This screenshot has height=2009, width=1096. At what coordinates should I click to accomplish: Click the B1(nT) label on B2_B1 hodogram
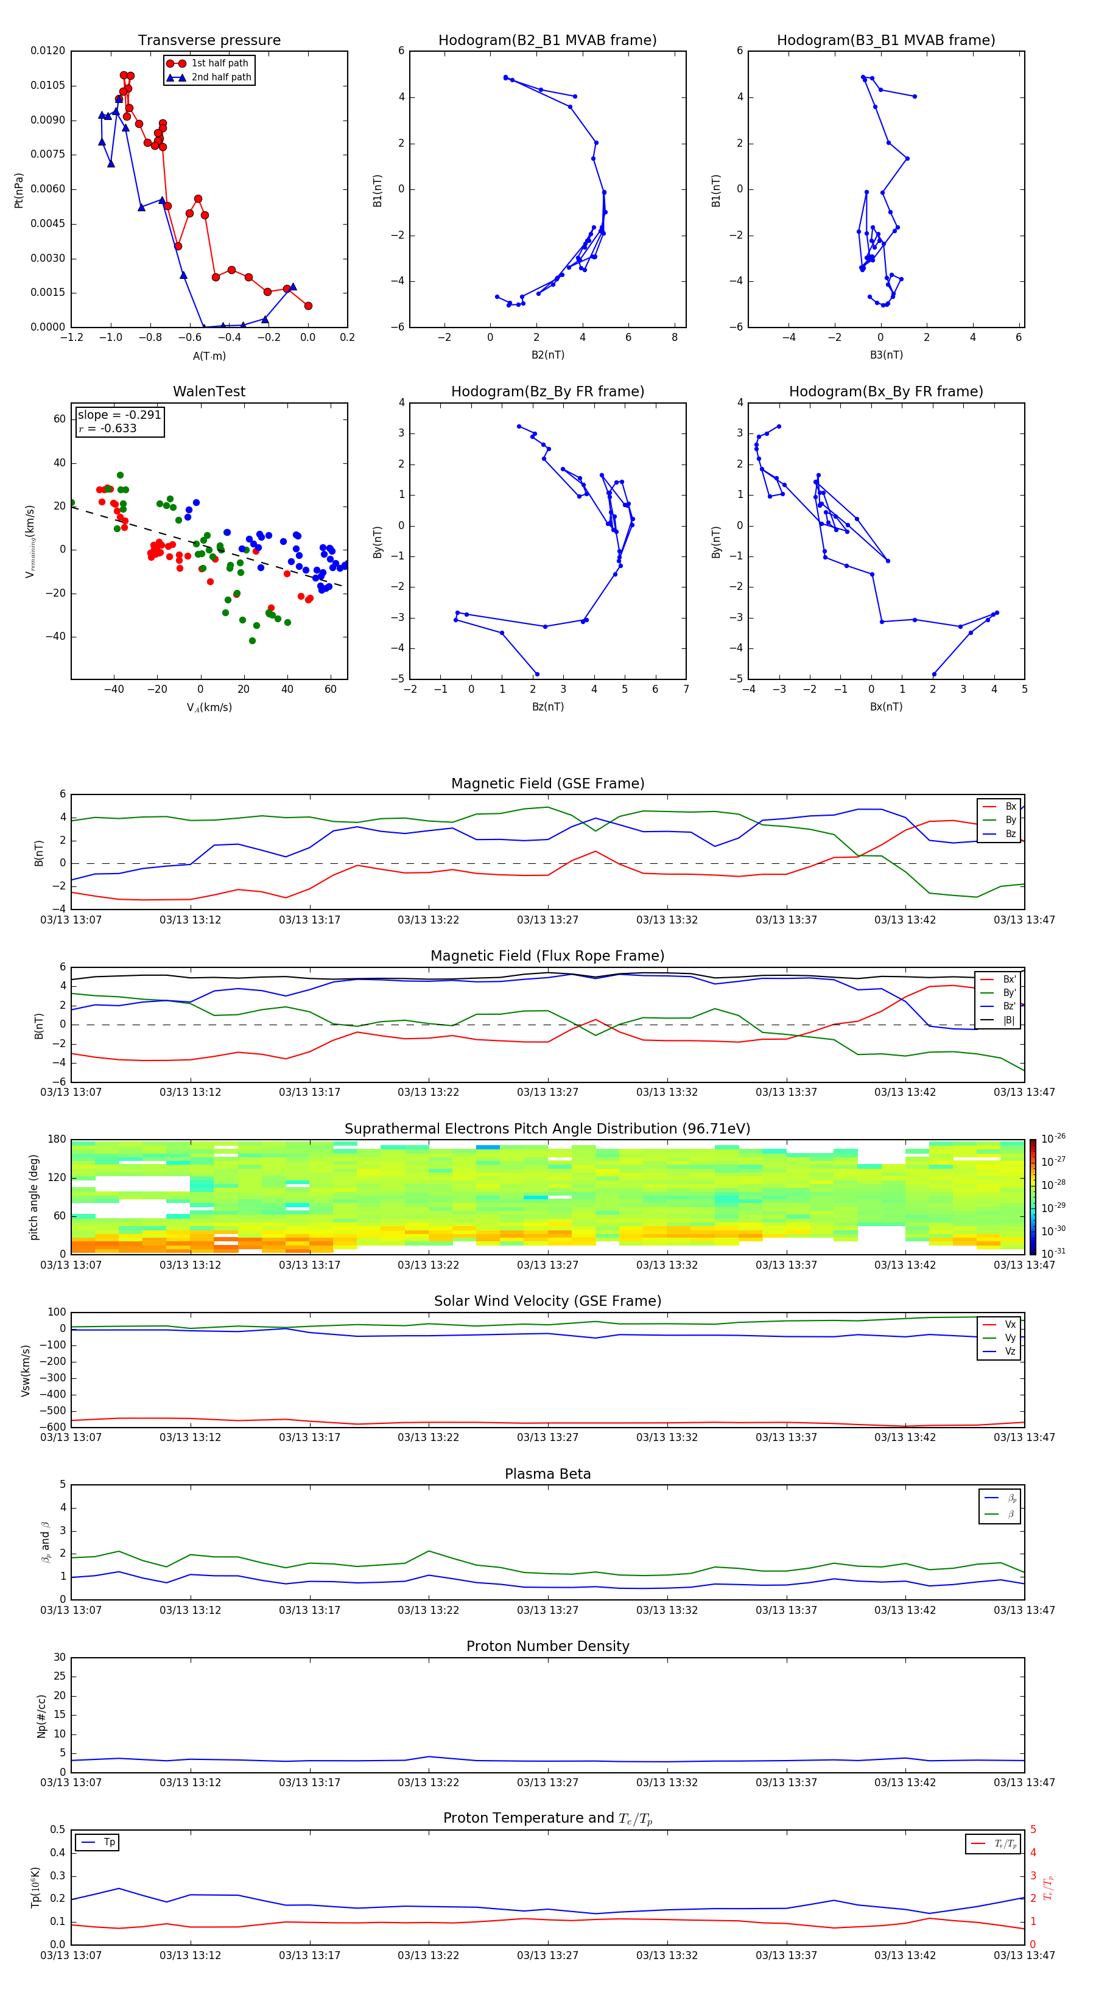[x=378, y=191]
